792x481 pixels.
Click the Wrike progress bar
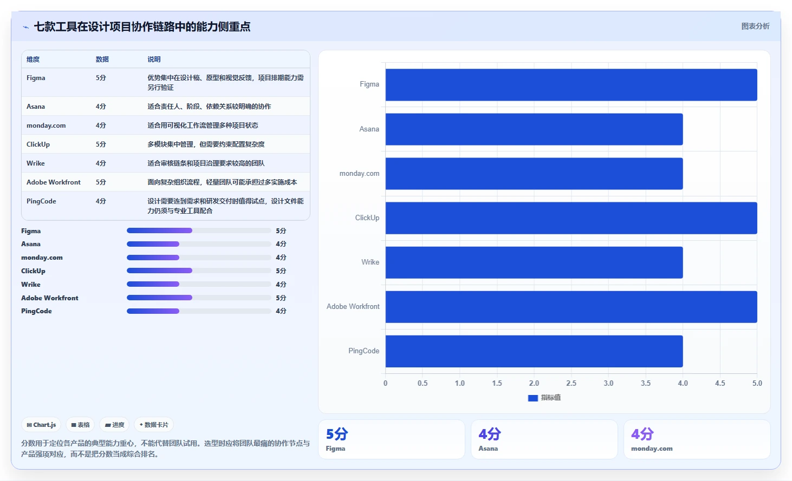click(x=199, y=284)
